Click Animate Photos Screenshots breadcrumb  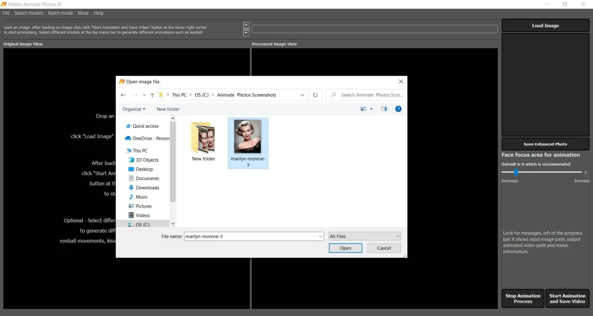tap(247, 95)
